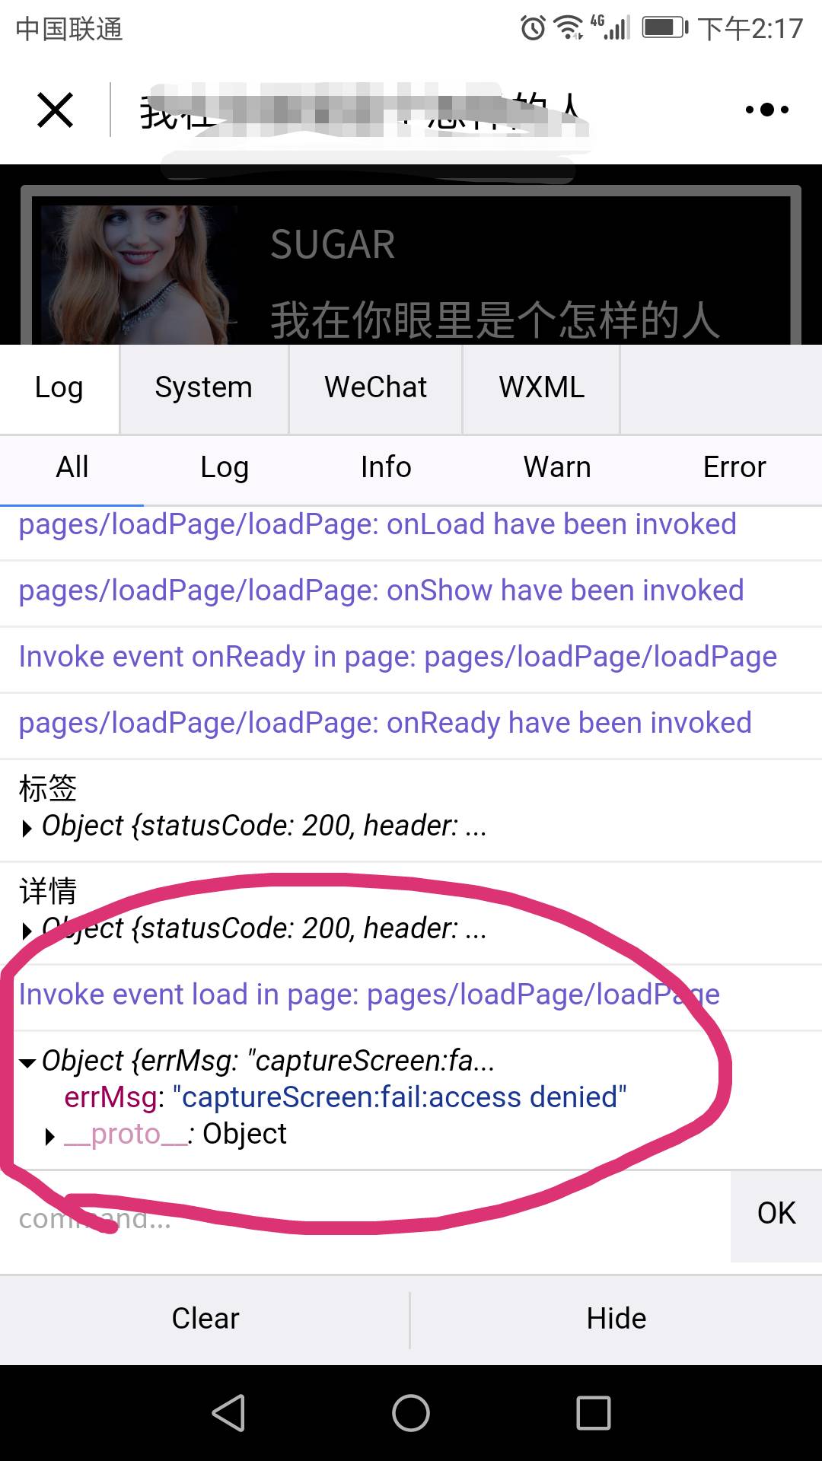The width and height of the screenshot is (822, 1461).
Task: Filter logs by Warn
Action: (557, 467)
